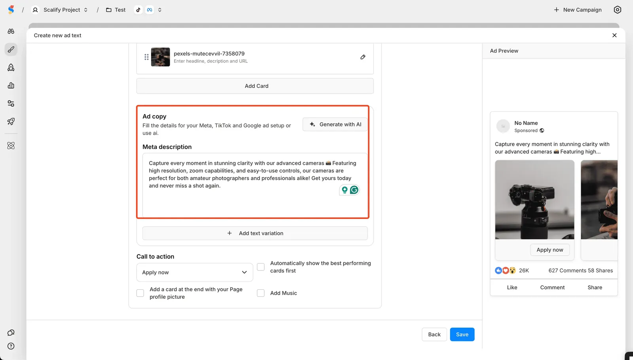
Task: Select the Meta platform icon
Action: (149, 9)
